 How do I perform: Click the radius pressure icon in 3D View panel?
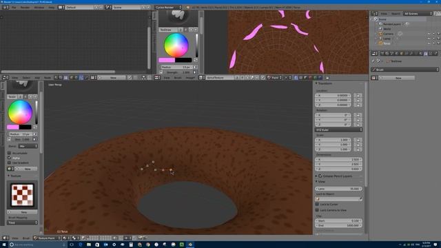click(34, 134)
